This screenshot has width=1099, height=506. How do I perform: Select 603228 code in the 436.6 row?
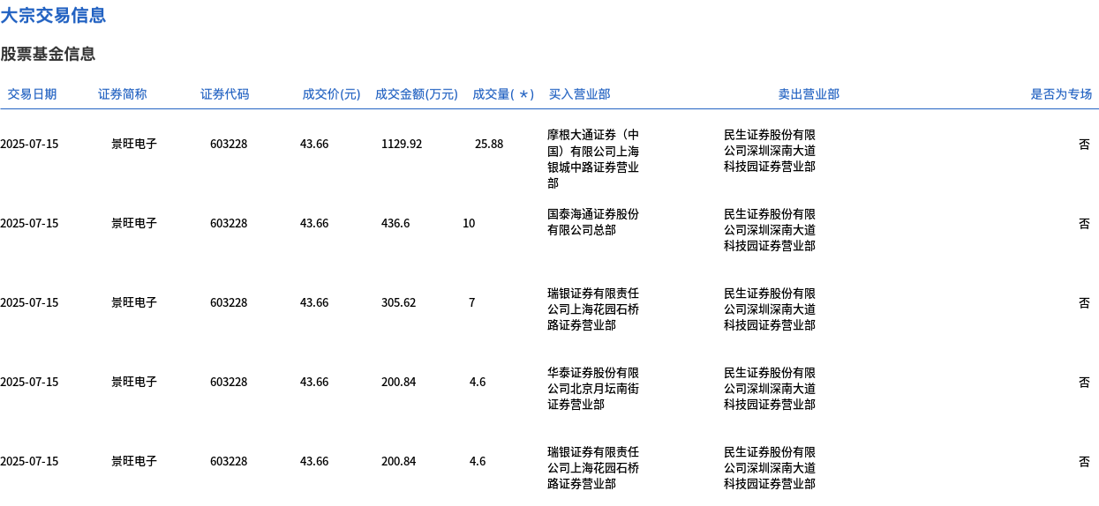click(229, 223)
